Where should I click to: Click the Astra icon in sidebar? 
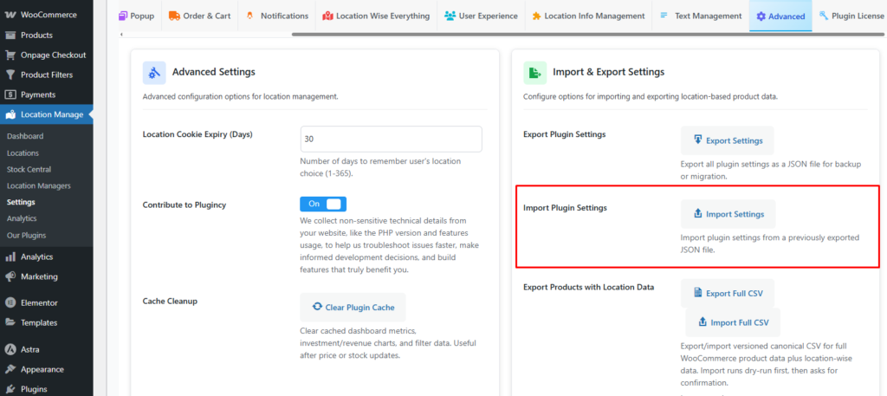click(x=10, y=350)
